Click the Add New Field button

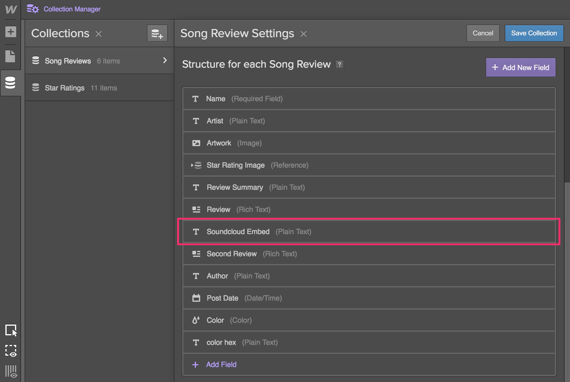(521, 67)
